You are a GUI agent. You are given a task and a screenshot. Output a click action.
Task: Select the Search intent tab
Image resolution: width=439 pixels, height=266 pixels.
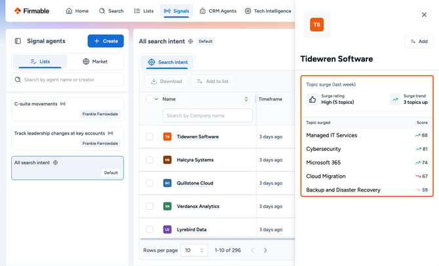(168, 62)
